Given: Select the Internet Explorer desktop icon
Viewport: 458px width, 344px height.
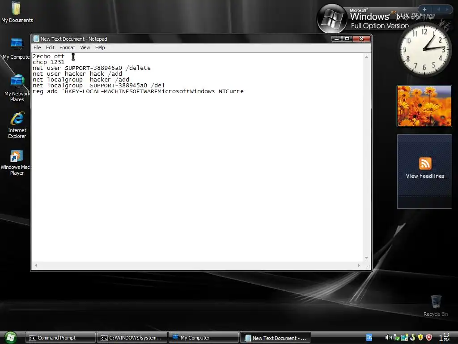Looking at the screenshot, I should [17, 125].
